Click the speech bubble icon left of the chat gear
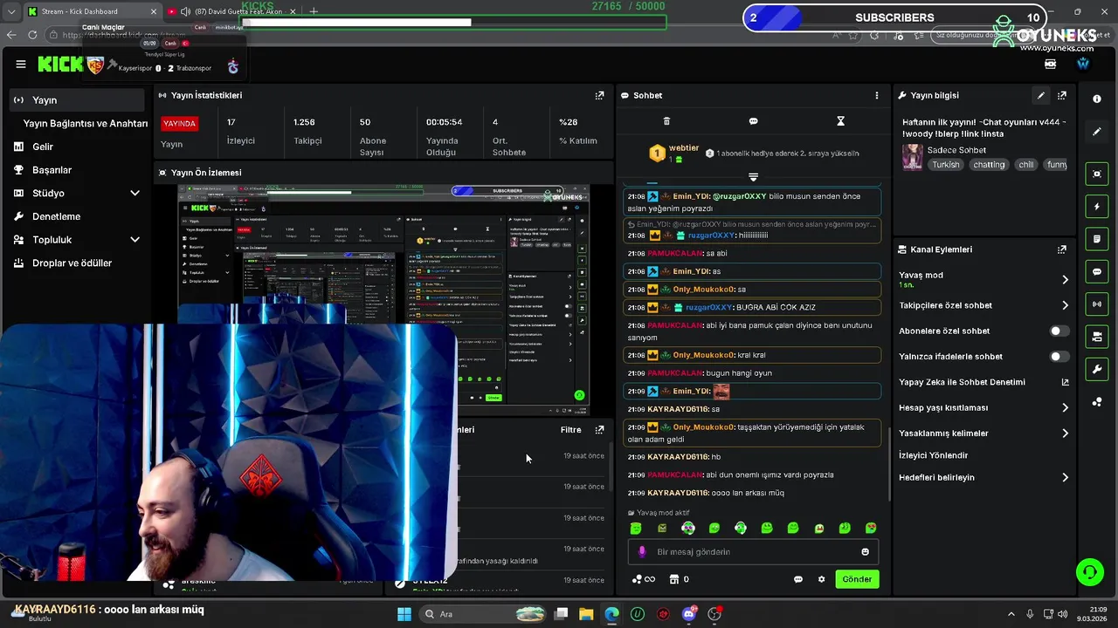1118x628 pixels. 797,579
